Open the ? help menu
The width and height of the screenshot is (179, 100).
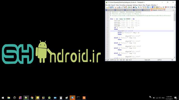pos(157,5)
